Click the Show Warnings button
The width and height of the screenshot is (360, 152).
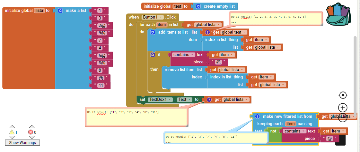(x=22, y=142)
